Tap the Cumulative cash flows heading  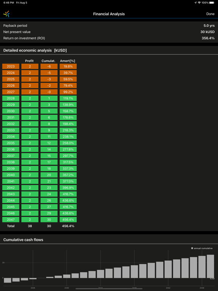(23, 239)
